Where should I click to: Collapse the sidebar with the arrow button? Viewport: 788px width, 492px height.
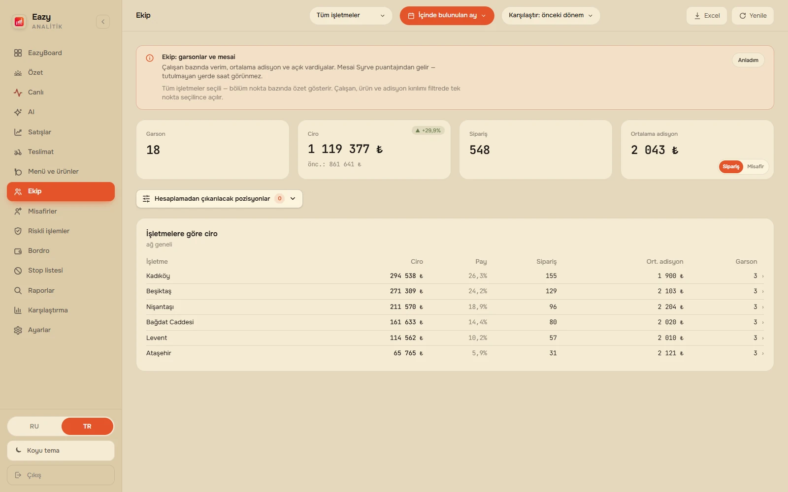coord(103,22)
